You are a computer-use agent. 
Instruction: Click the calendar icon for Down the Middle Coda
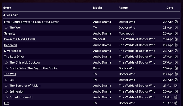click(x=176, y=39)
